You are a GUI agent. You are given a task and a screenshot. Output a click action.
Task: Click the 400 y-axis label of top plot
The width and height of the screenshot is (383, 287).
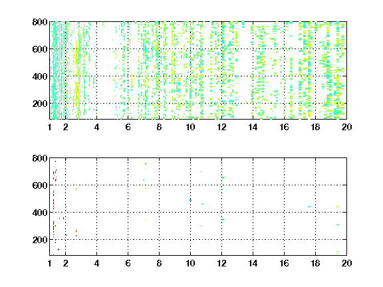pos(40,76)
